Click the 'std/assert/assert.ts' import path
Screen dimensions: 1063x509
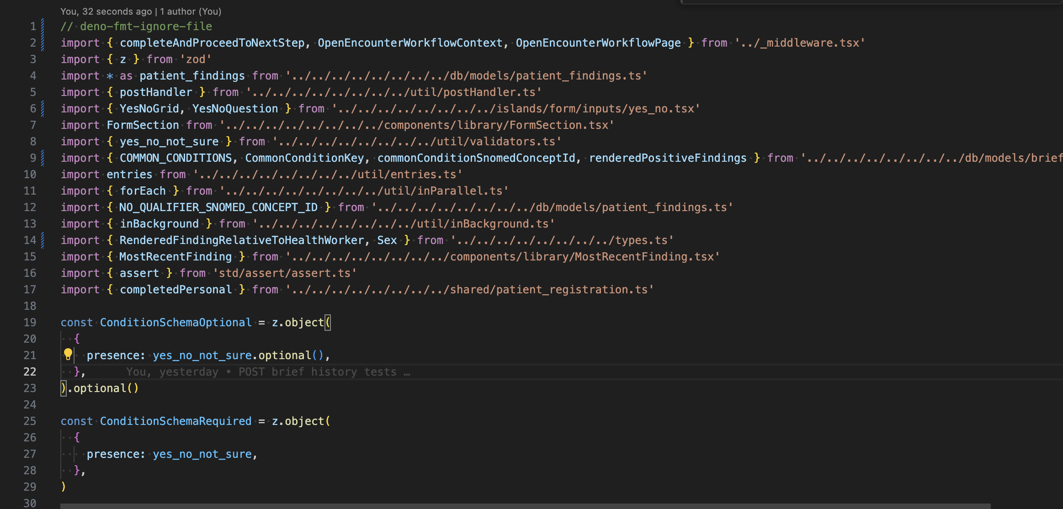[284, 273]
